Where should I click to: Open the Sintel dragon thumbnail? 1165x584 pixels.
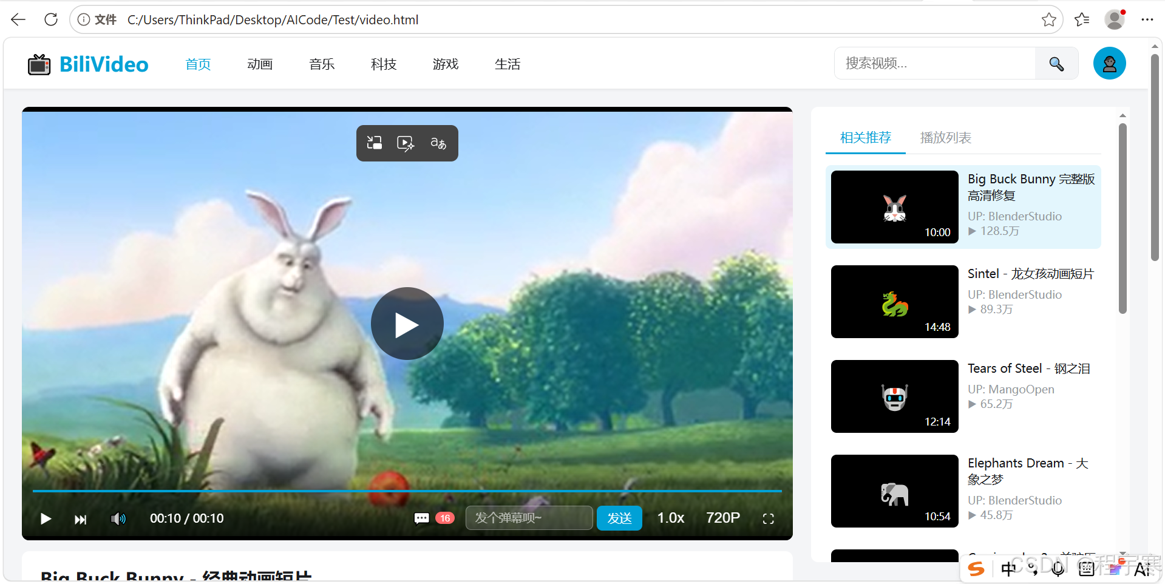pyautogui.click(x=894, y=302)
